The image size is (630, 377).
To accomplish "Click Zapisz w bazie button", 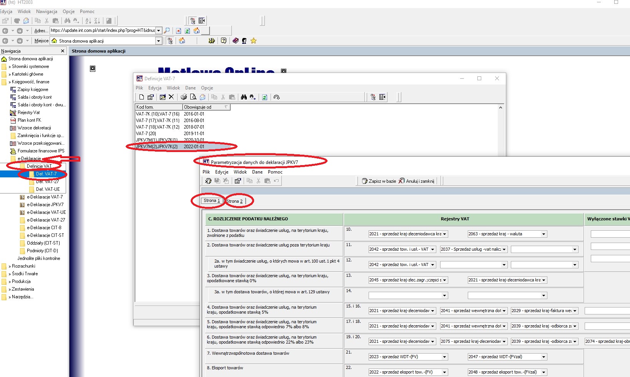I will (x=379, y=181).
